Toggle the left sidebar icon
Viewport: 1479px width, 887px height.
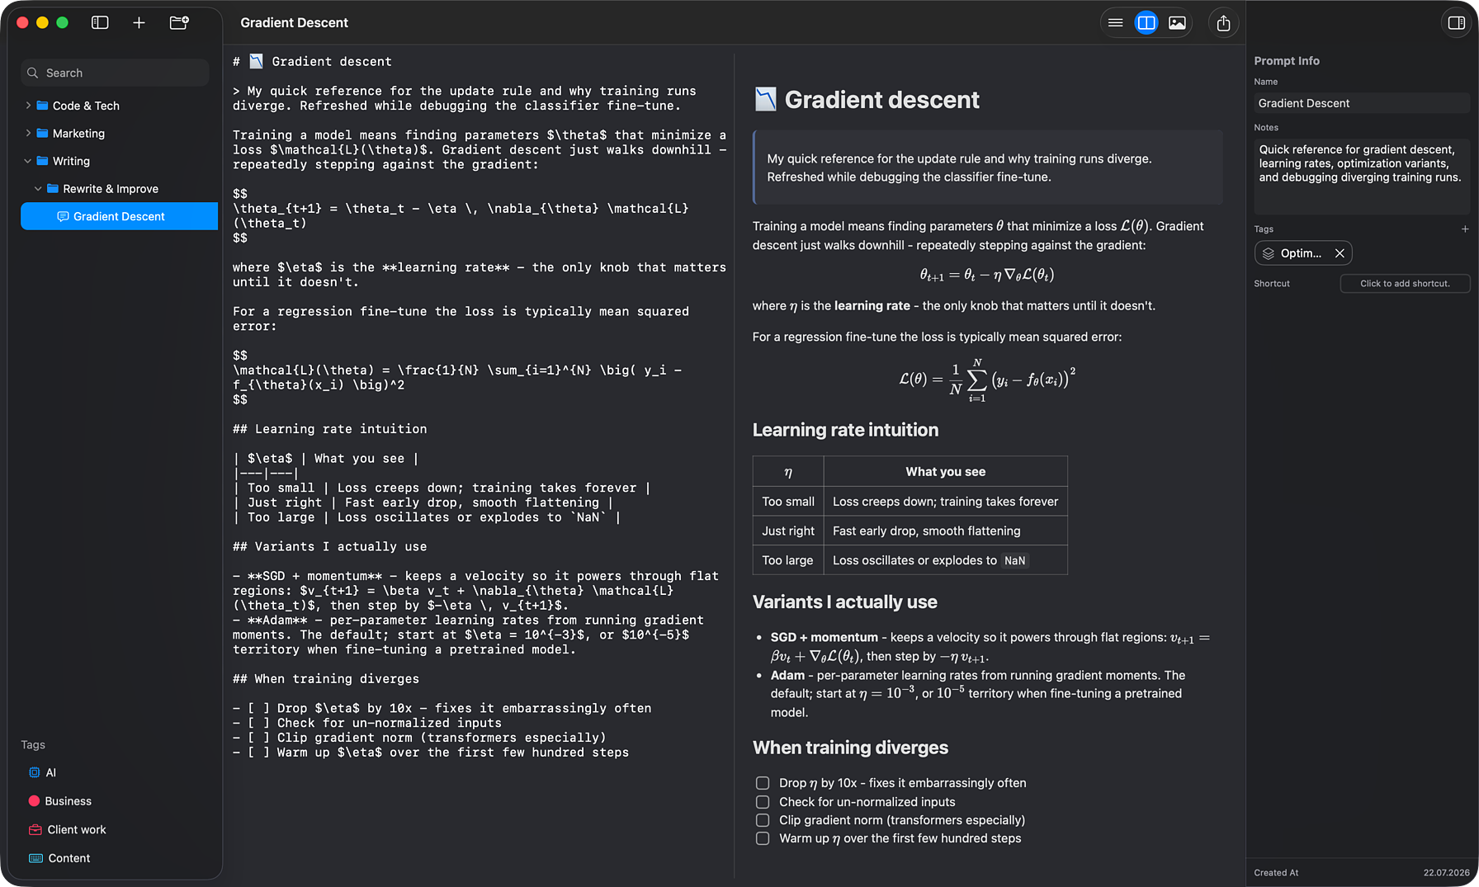pos(100,23)
